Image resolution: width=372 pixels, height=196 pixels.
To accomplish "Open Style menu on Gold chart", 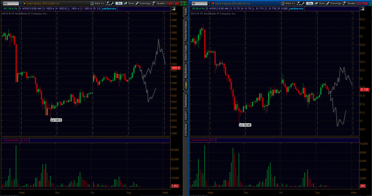I will coord(129,3).
